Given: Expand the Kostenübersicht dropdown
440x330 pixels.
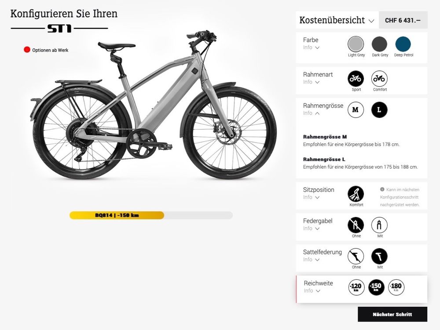Looking at the screenshot, I should click(x=337, y=20).
